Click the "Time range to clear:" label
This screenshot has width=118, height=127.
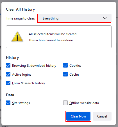point(21,18)
